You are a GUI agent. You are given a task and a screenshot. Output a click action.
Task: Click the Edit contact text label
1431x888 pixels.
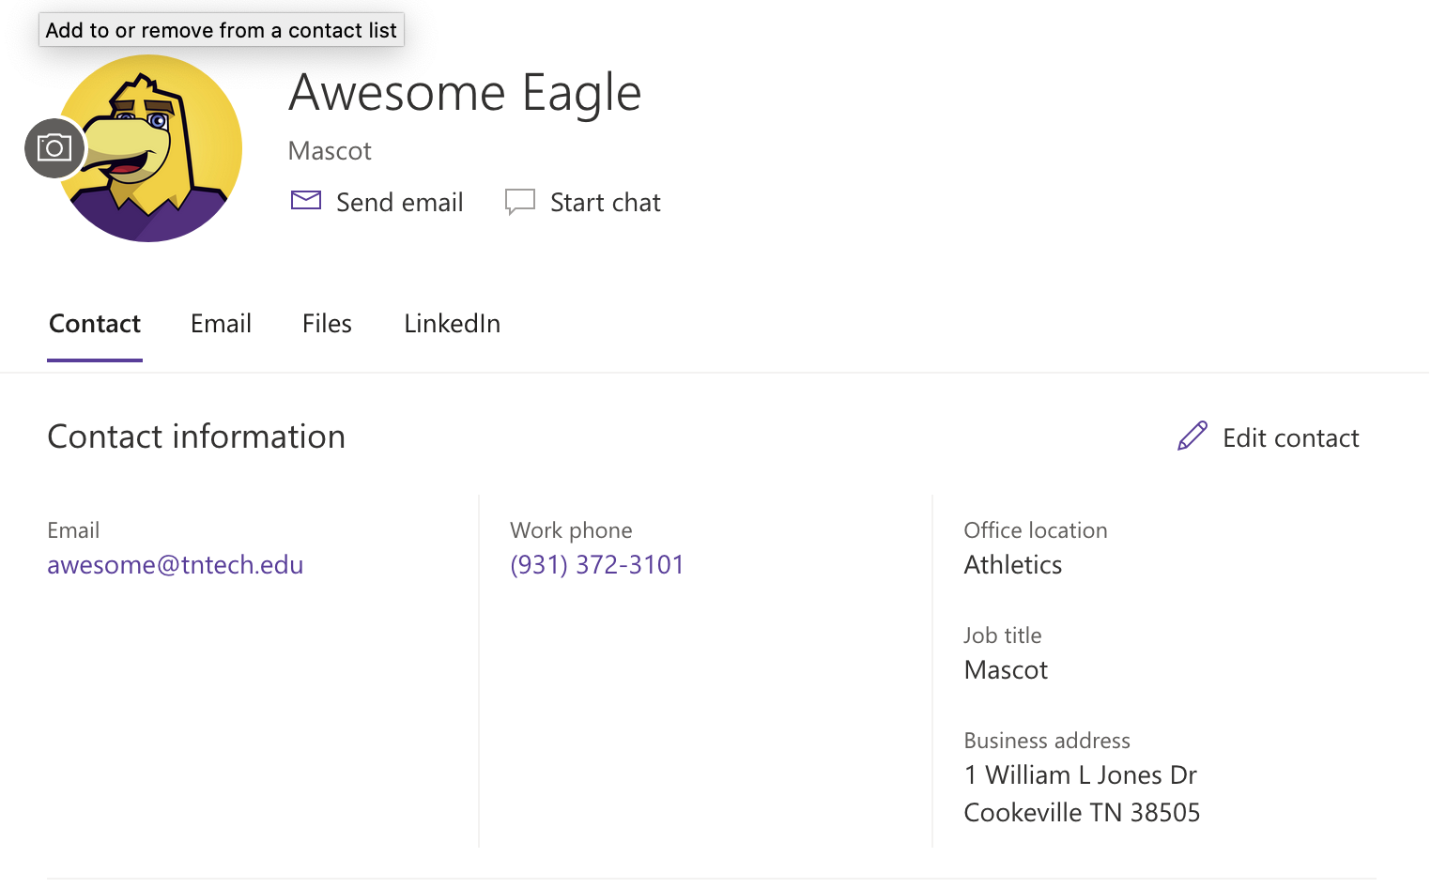click(x=1290, y=438)
